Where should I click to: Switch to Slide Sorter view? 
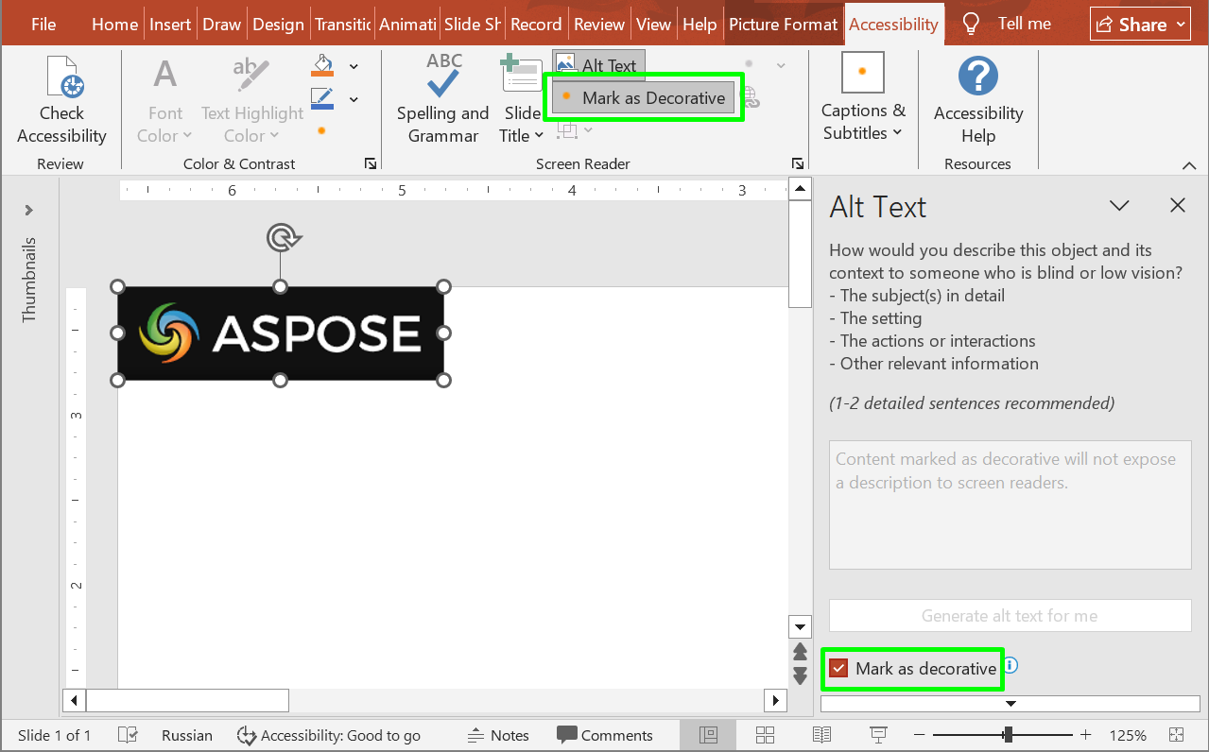(x=766, y=735)
